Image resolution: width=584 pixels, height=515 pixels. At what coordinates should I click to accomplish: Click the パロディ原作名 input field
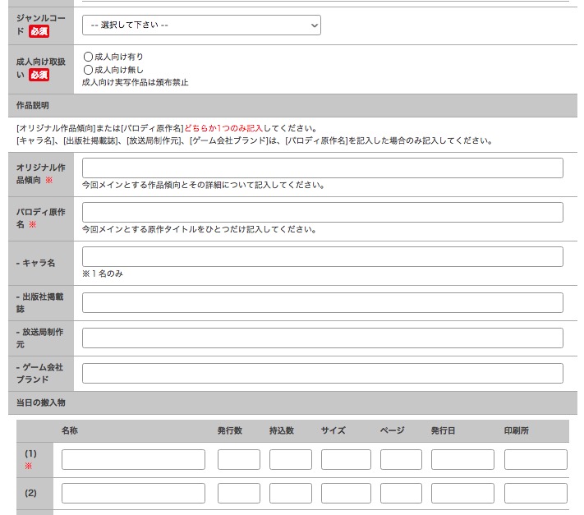tap(323, 212)
